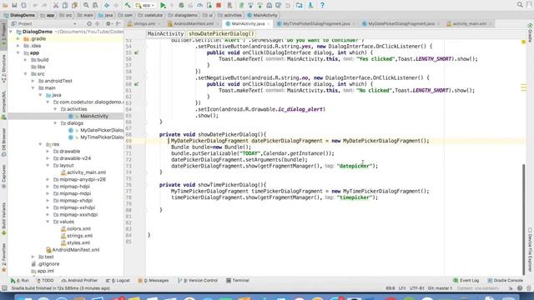The height and width of the screenshot is (300, 534).
Task: Open the Terminal tool window
Action: click(x=238, y=281)
